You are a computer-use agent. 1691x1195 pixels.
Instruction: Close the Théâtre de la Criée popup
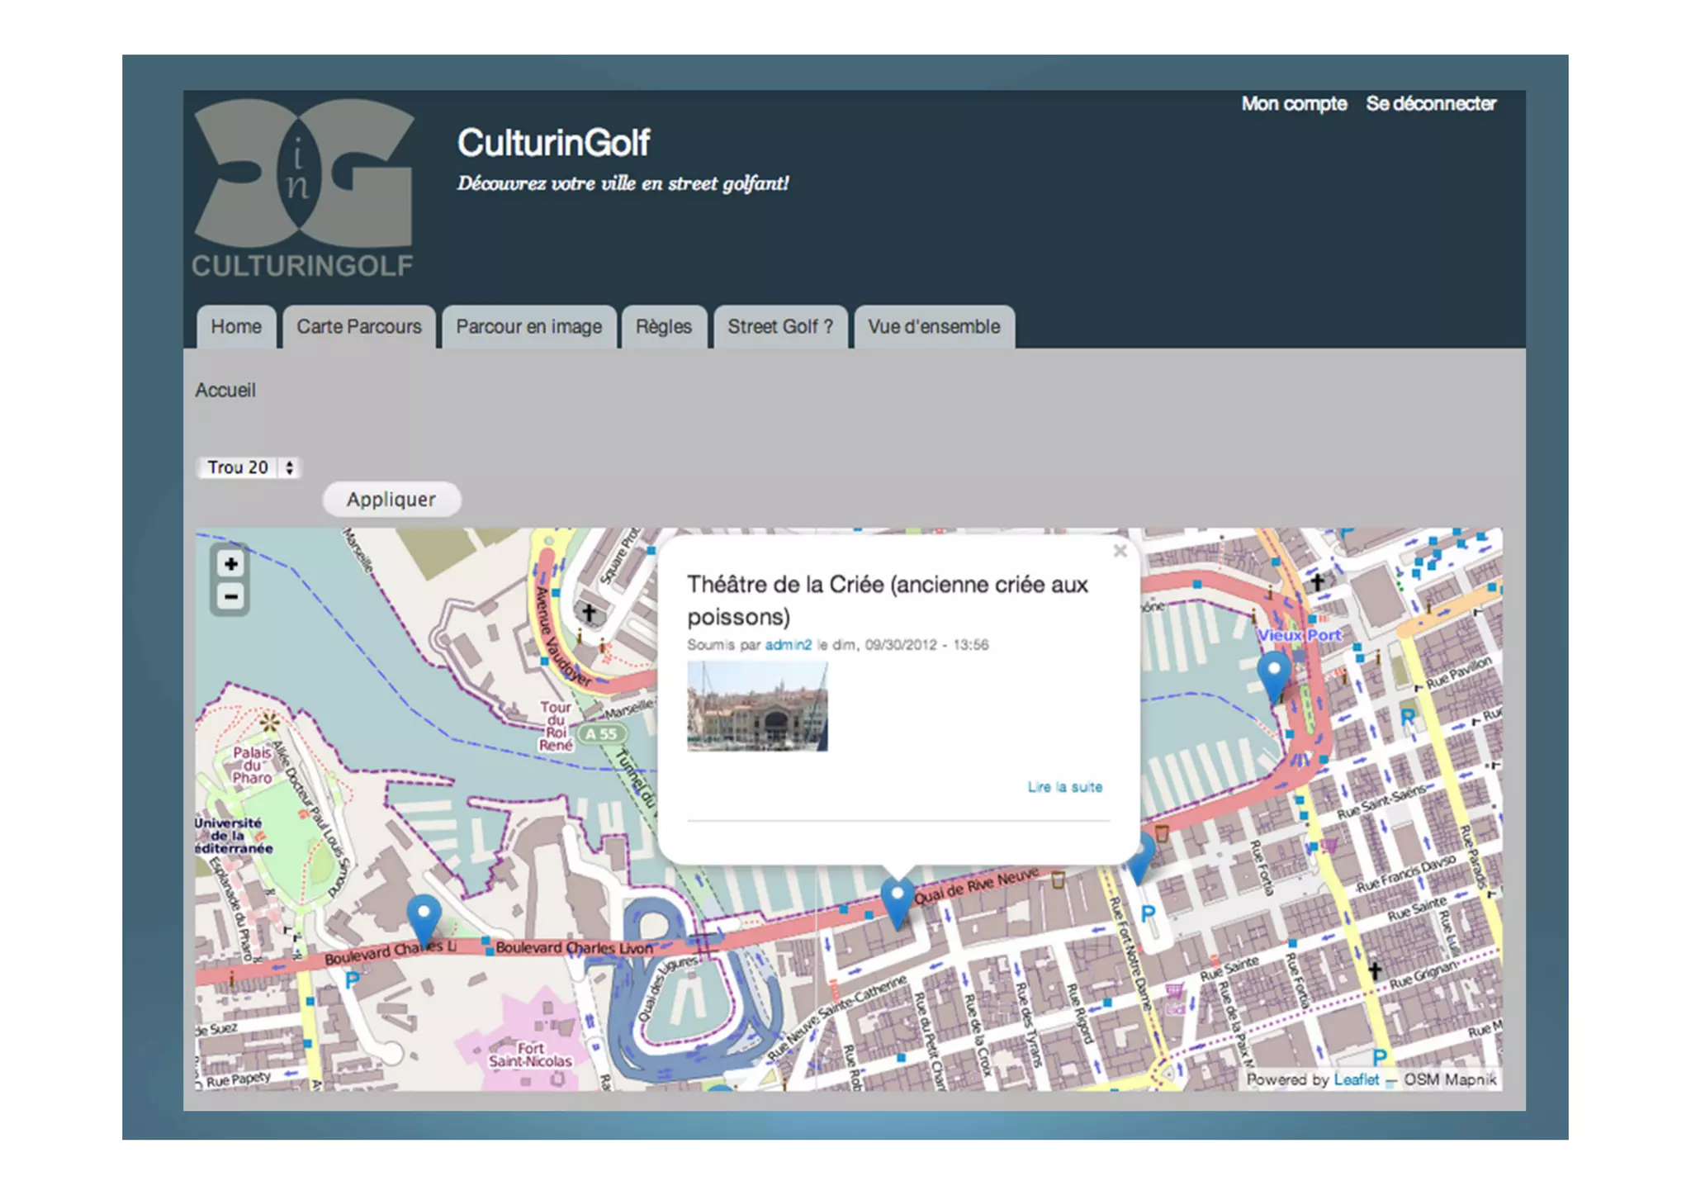(x=1120, y=551)
